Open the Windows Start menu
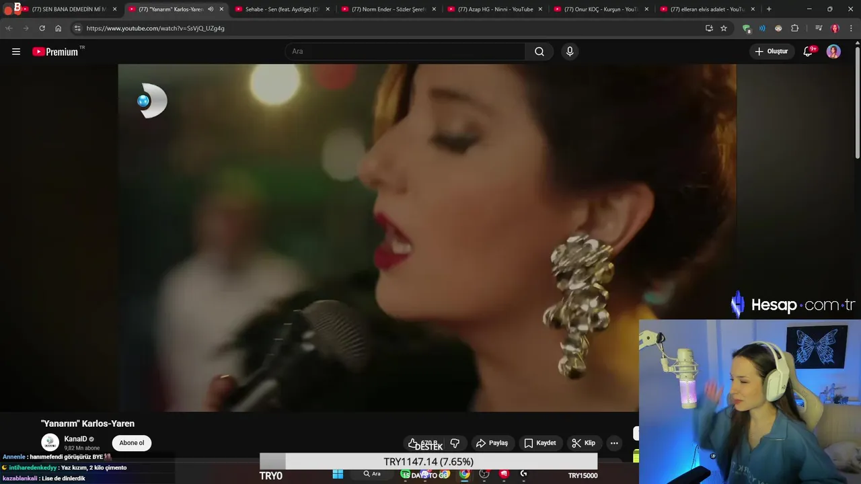 click(x=338, y=474)
